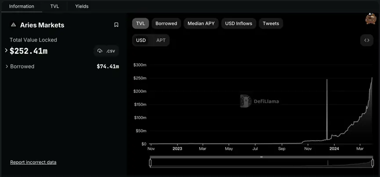Expand the Total Value Locked breakdown chevron
380x177 pixels.
pos(6,51)
